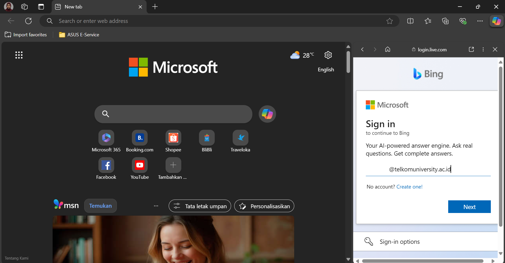Click the home icon in the sidebar

[388, 49]
